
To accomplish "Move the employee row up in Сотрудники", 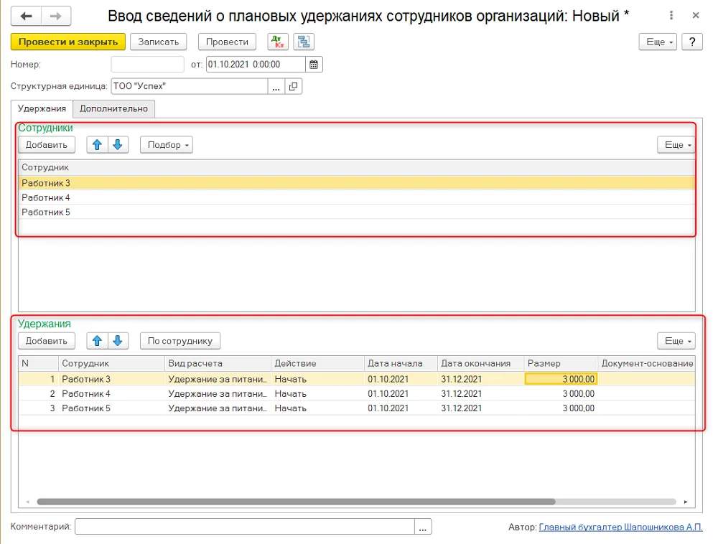I will coord(97,145).
